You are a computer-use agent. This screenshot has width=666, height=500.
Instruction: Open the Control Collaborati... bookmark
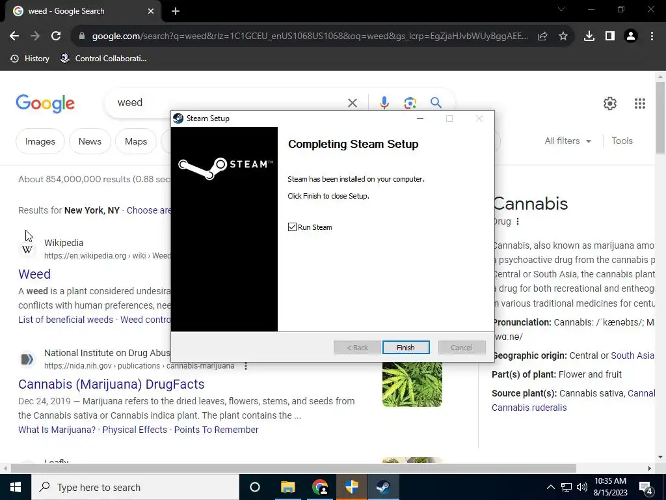pos(103,59)
